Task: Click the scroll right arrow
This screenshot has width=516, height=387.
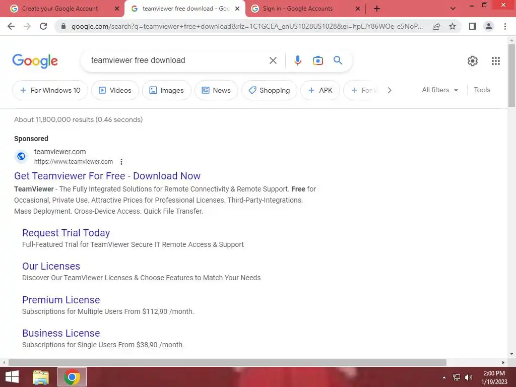Action: (x=503, y=362)
